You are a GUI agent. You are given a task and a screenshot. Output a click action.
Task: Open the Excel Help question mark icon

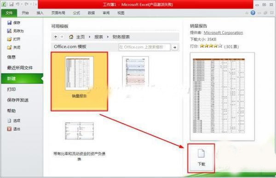(x=253, y=13)
